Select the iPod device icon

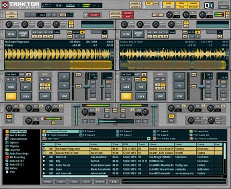(7, 172)
